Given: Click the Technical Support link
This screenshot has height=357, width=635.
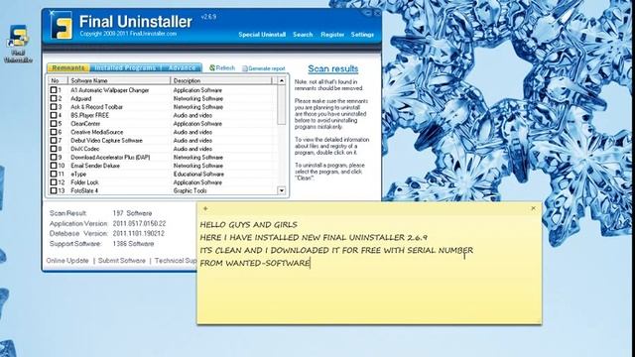Looking at the screenshot, I should click(176, 261).
